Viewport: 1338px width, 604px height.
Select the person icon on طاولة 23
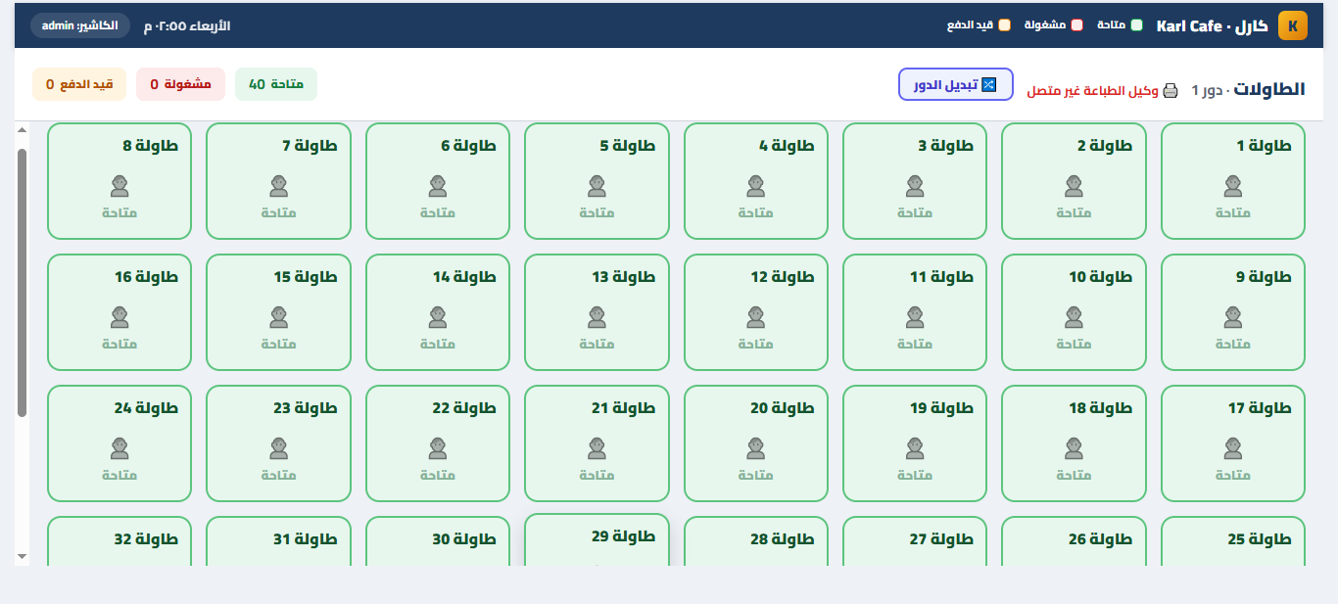point(279,448)
